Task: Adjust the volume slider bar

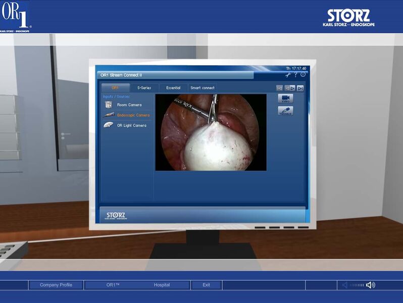Action: coord(357,285)
